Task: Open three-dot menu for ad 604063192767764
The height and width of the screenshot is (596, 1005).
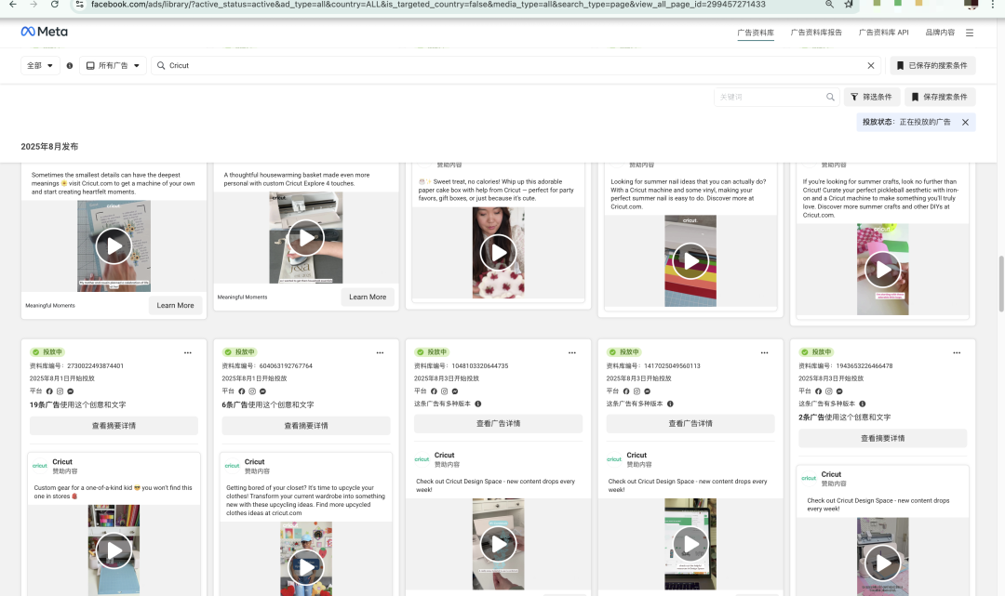Action: coord(380,352)
